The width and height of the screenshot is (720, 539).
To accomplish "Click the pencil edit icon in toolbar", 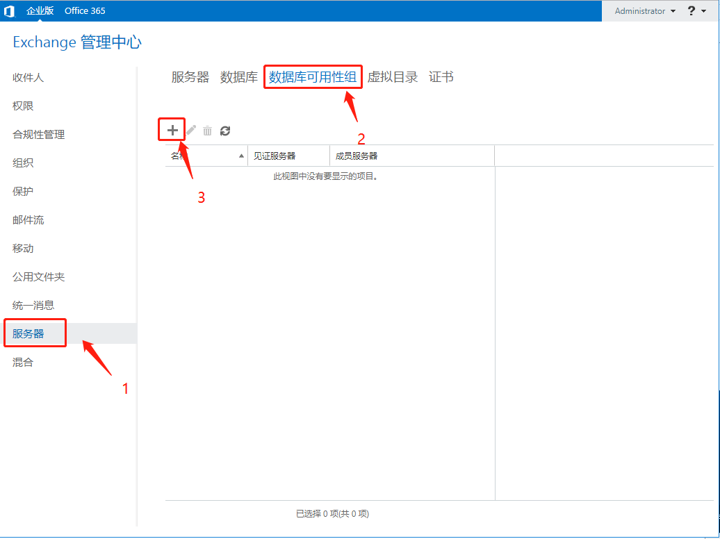I will coord(191,131).
